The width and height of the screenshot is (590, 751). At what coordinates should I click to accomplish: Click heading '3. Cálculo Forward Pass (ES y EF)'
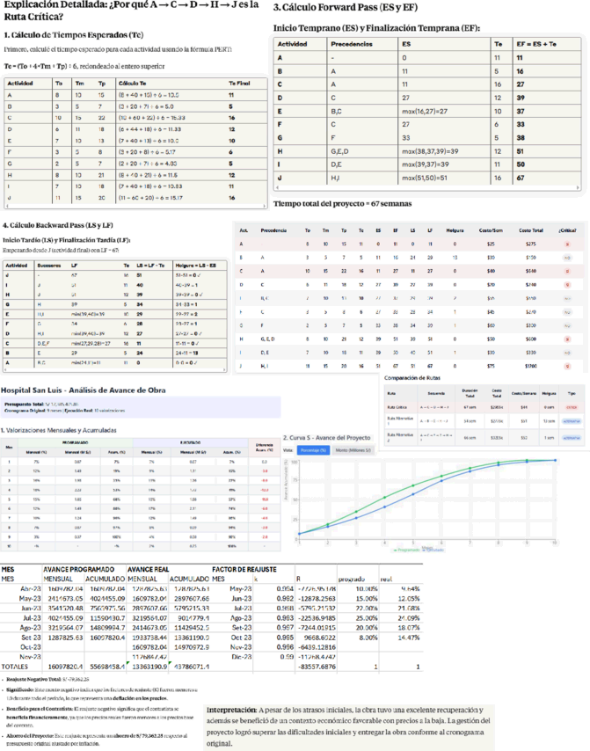(x=345, y=8)
